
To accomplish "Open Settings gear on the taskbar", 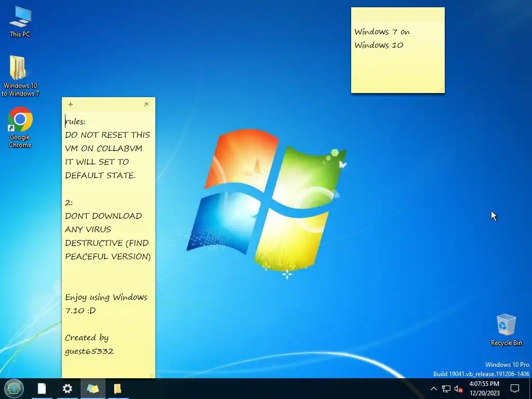I will [x=67, y=389].
